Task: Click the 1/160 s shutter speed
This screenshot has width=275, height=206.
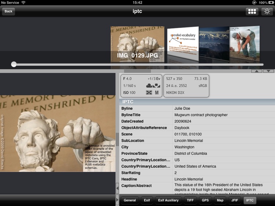Action: click(129, 86)
